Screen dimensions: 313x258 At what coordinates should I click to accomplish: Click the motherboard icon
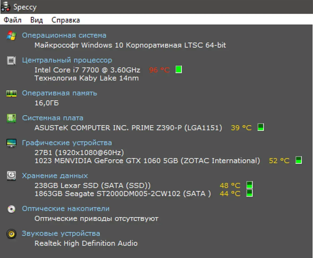11,118
